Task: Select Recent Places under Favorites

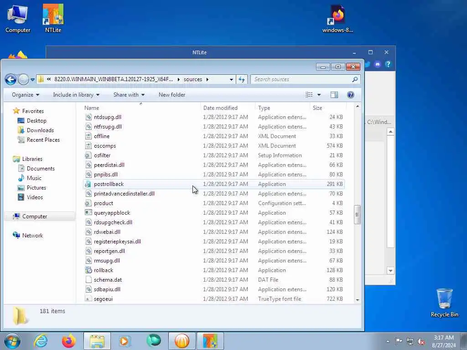Action: (x=43, y=139)
